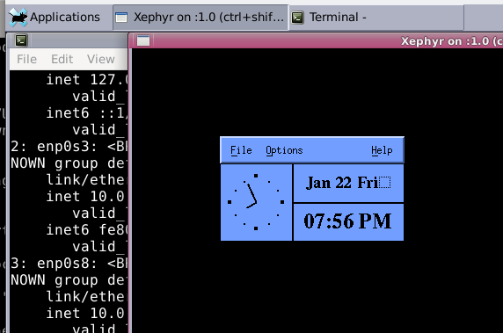This screenshot has height=333, width=503.
Task: Open the clock Help menu
Action: [x=382, y=150]
